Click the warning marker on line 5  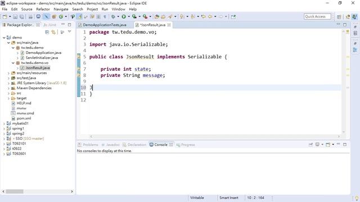click(79, 57)
